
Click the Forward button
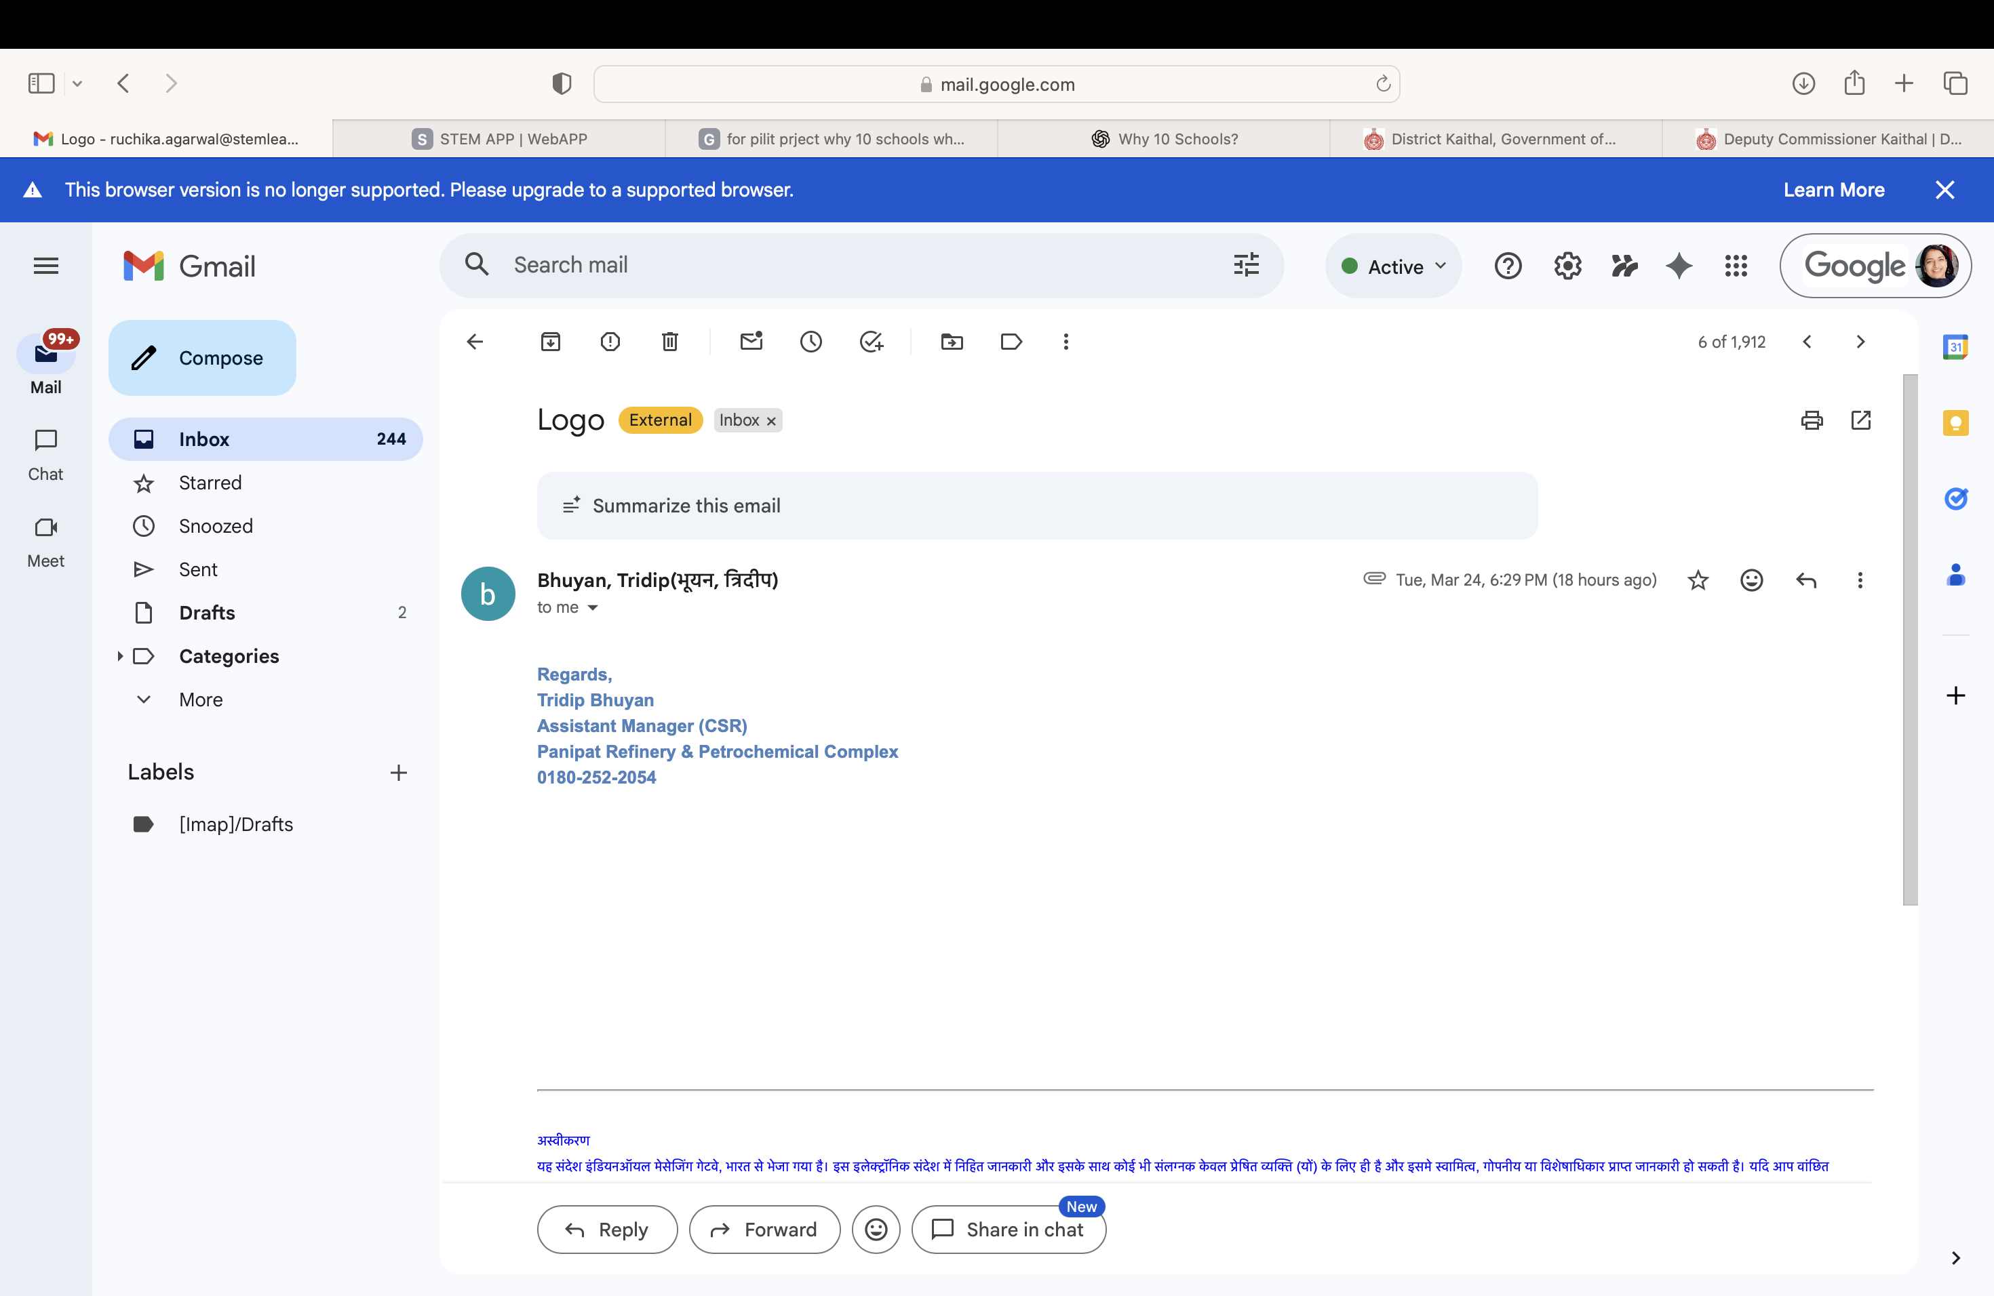[x=764, y=1229]
